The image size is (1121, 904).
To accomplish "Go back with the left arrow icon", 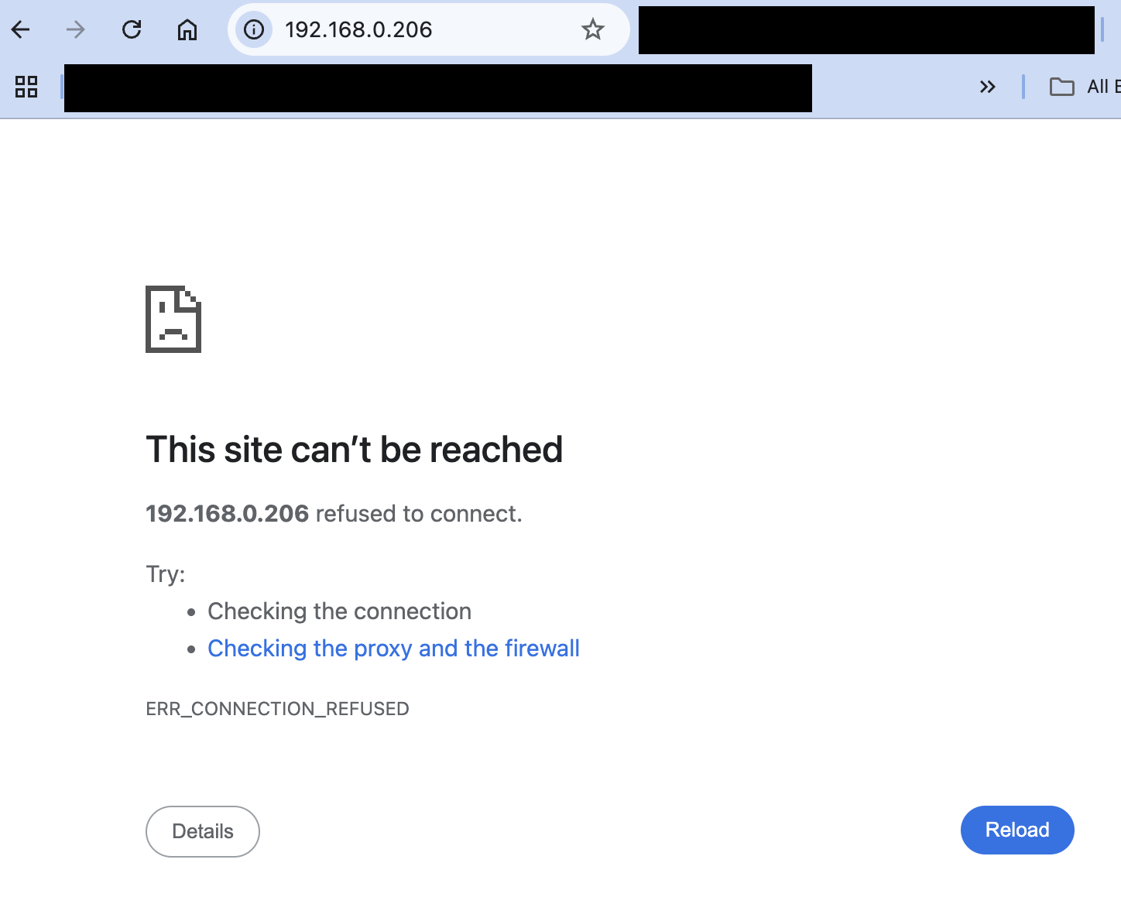I will [21, 30].
